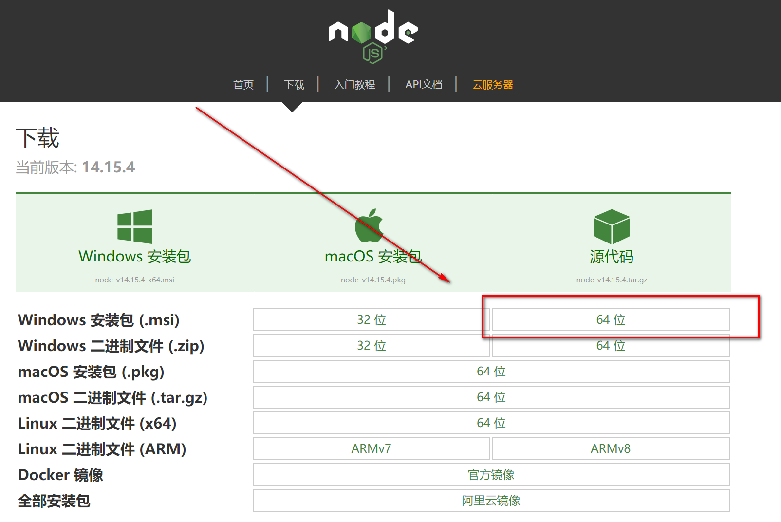Click the 下载 page heading
The width and height of the screenshot is (781, 522).
pyautogui.click(x=37, y=138)
